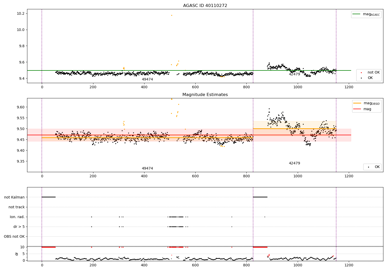Click the 10.0 y-axis tick label
Screen dimensions: 387x271
coord(20,30)
